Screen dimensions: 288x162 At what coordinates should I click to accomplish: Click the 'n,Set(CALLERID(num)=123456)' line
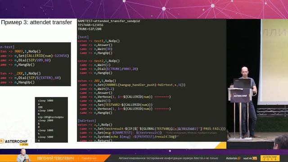[35, 56]
